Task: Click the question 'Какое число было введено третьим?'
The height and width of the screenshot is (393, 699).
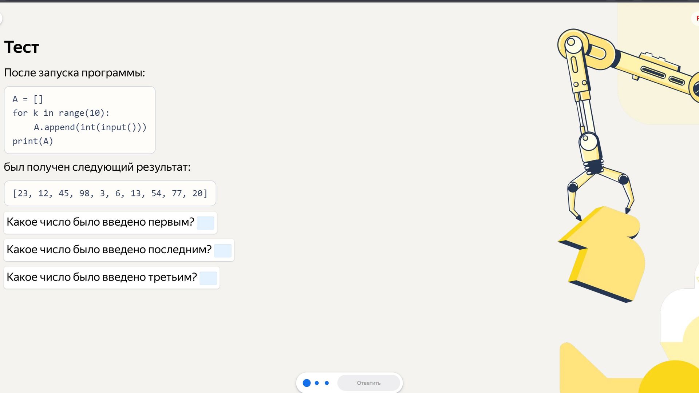Action: [x=102, y=277]
